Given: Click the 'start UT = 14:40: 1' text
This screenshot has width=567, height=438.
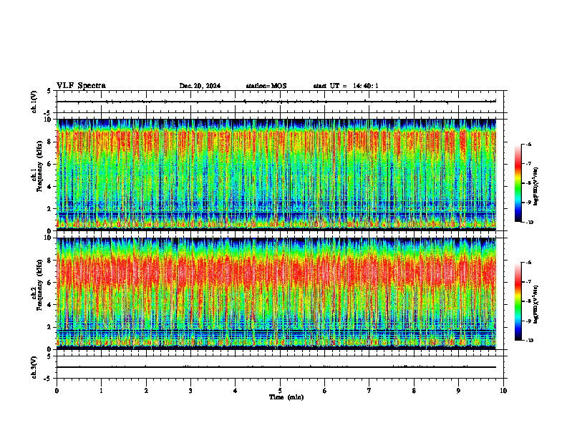Looking at the screenshot, I should pyautogui.click(x=346, y=86).
